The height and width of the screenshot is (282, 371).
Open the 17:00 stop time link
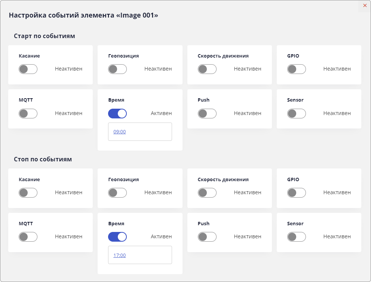pyautogui.click(x=120, y=255)
